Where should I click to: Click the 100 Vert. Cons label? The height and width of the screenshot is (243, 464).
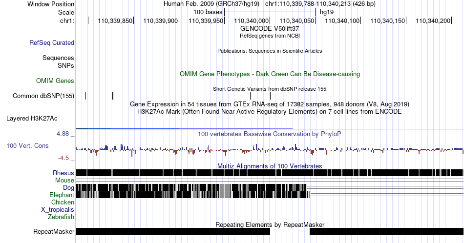pyautogui.click(x=27, y=145)
